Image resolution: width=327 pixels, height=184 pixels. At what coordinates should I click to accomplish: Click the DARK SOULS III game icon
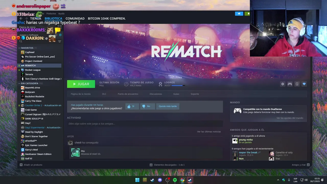pyautogui.click(x=23, y=119)
